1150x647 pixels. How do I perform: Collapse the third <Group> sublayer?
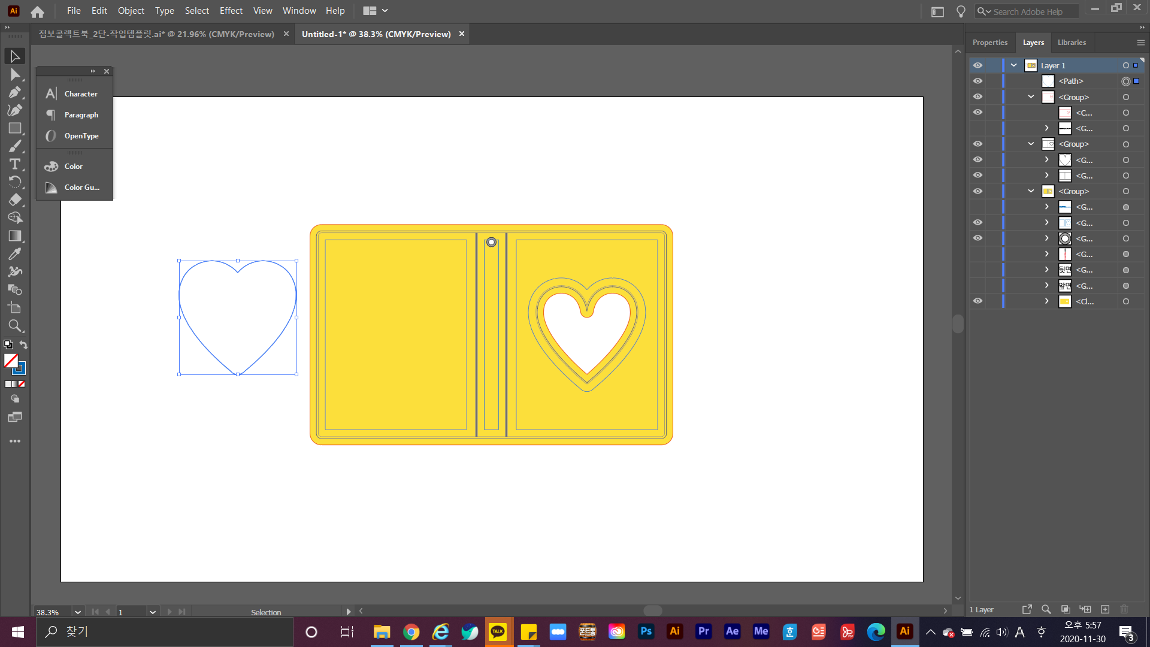1031,191
